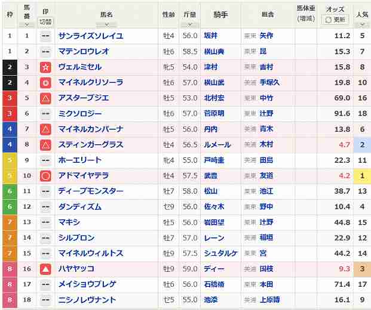The height and width of the screenshot is (310, 371).
Task: Open mark selector for ディープモンスター
Action: [x=45, y=191]
